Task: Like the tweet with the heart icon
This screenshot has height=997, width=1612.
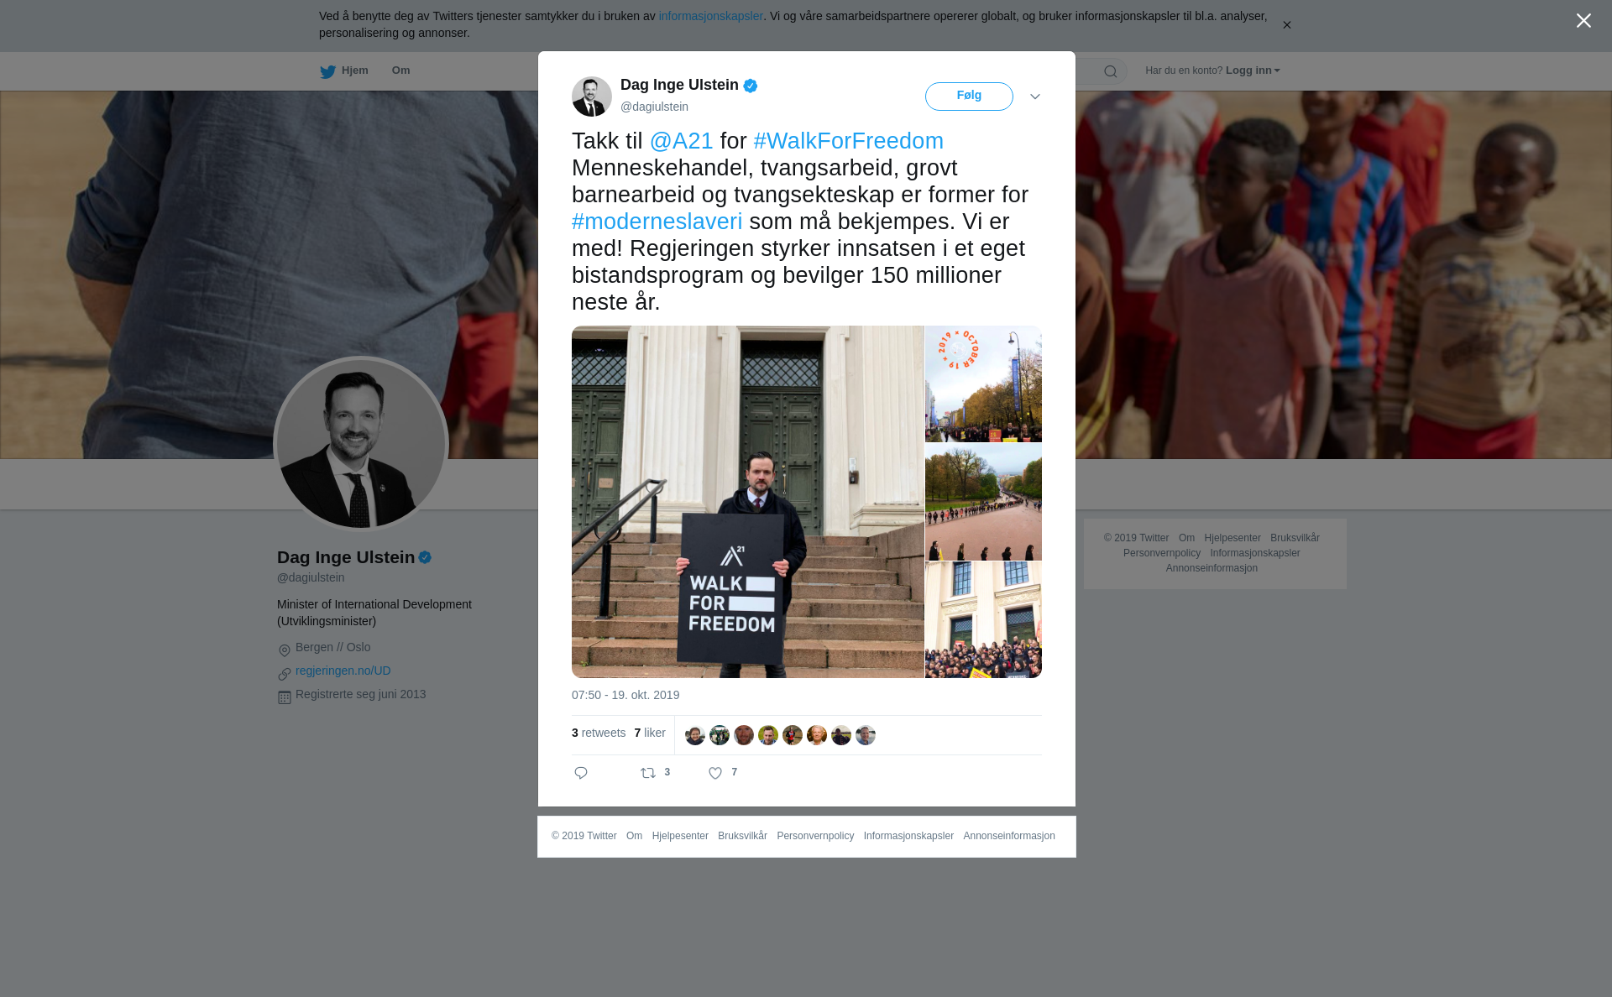Action: [715, 773]
